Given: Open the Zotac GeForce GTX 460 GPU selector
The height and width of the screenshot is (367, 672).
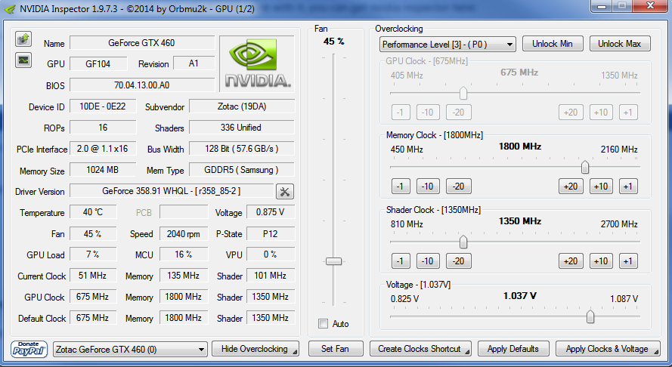Looking at the screenshot, I should [x=130, y=350].
